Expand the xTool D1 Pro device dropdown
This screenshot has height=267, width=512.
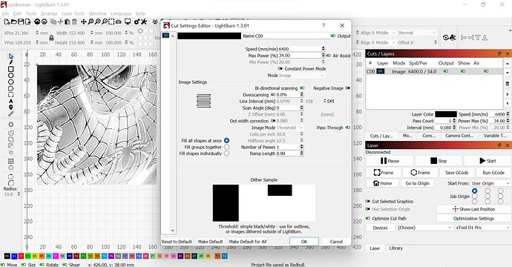(482, 228)
